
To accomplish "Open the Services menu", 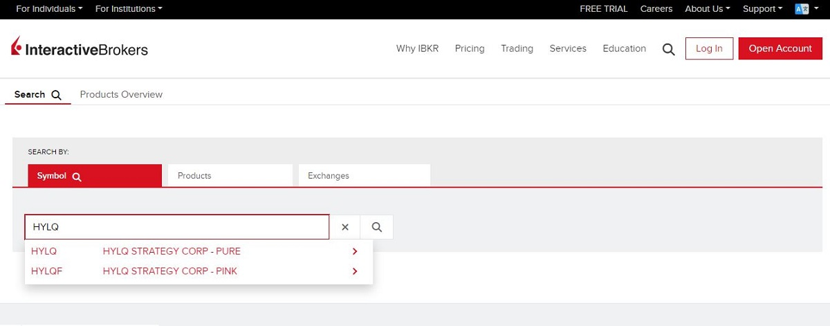I will pyautogui.click(x=568, y=48).
